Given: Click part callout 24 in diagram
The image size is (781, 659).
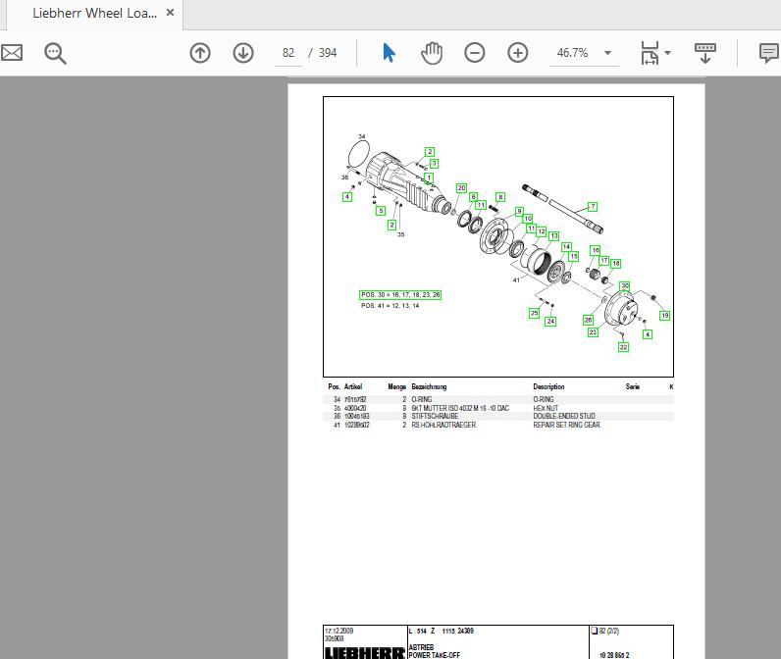Looking at the screenshot, I should coord(550,322).
